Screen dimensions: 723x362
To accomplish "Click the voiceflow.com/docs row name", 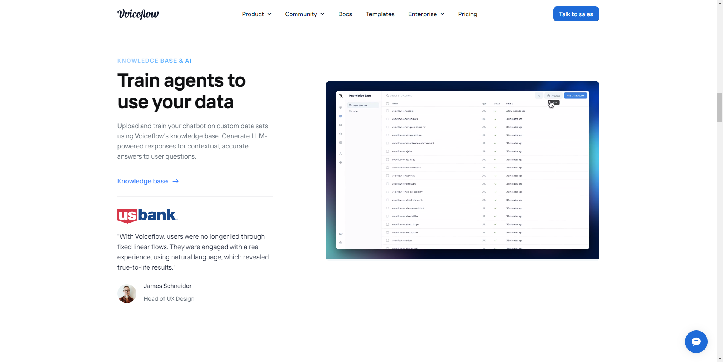I will (402, 241).
